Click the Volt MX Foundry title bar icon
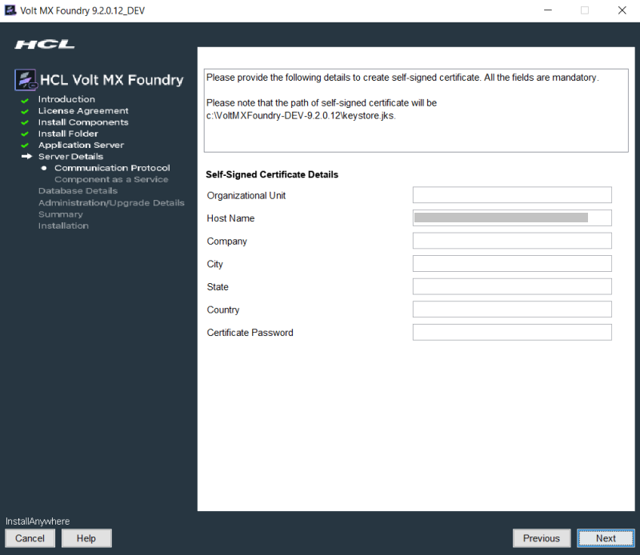This screenshot has height=555, width=640. [10, 10]
